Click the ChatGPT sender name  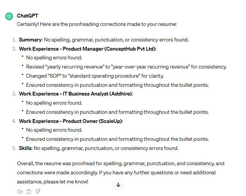pos(27,16)
